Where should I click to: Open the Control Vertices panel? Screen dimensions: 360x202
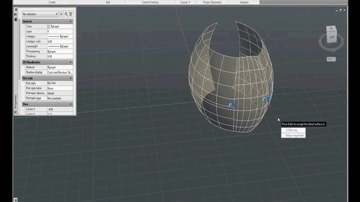pos(150,2)
